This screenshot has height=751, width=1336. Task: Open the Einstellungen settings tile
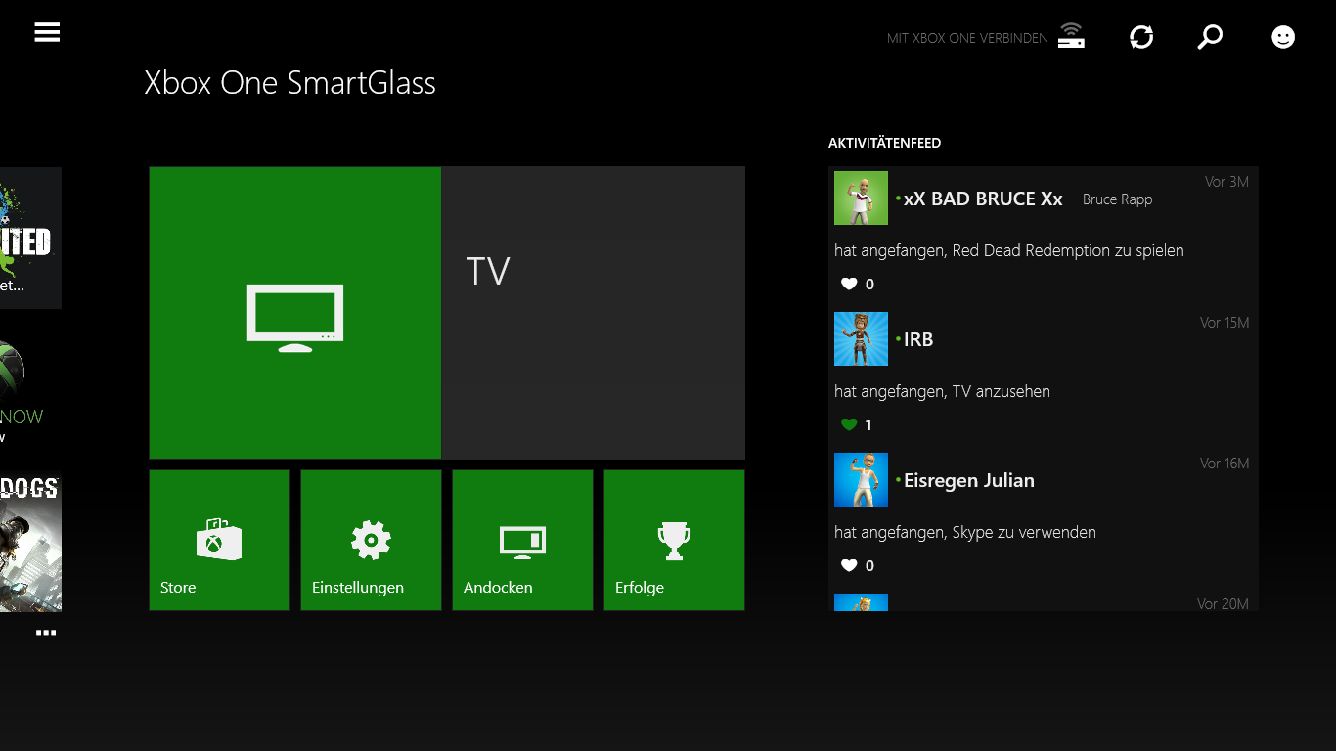[371, 540]
